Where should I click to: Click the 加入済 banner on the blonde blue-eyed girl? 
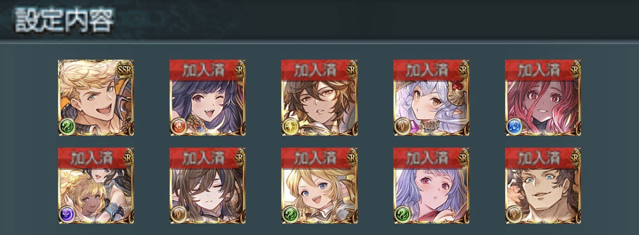click(x=316, y=158)
